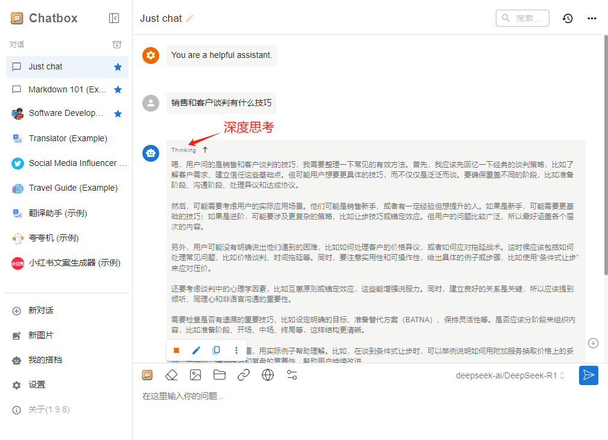Screen dimensions: 608x440
Task: Click the message input field
Action: click(362, 397)
